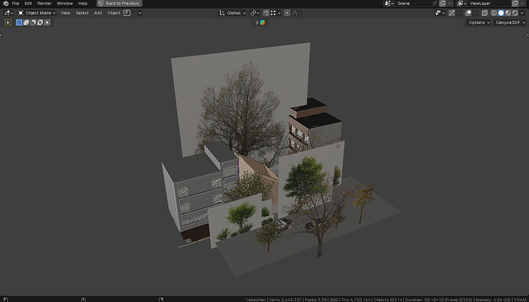This screenshot has height=302, width=529.
Task: Pin the scene with the pin icon
Action: (435, 3)
